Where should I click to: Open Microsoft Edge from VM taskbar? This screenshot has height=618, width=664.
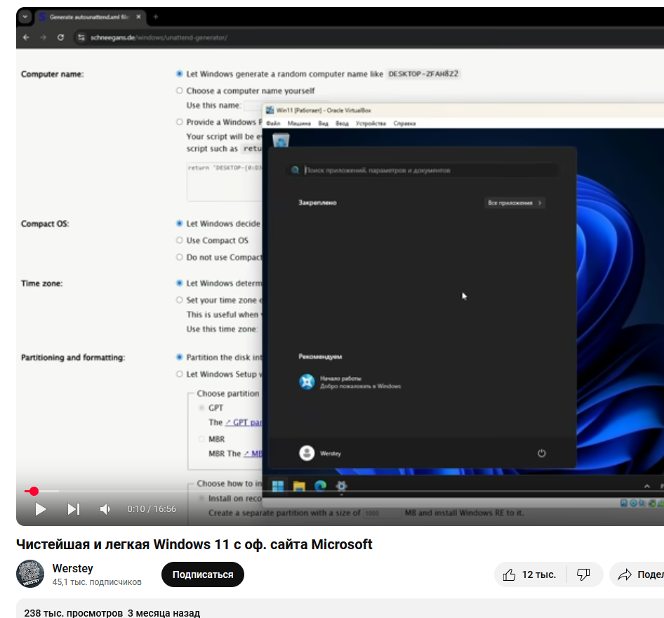(x=320, y=486)
